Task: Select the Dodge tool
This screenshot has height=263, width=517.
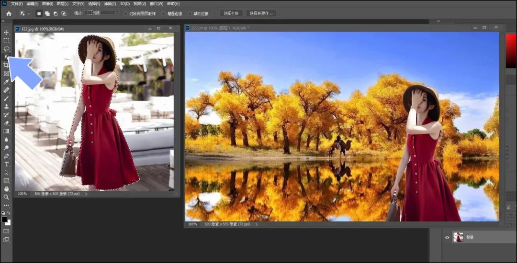Action: pyautogui.click(x=6, y=147)
